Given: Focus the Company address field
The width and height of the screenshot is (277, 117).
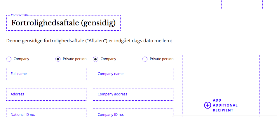Looking at the screenshot, I should (133, 94).
